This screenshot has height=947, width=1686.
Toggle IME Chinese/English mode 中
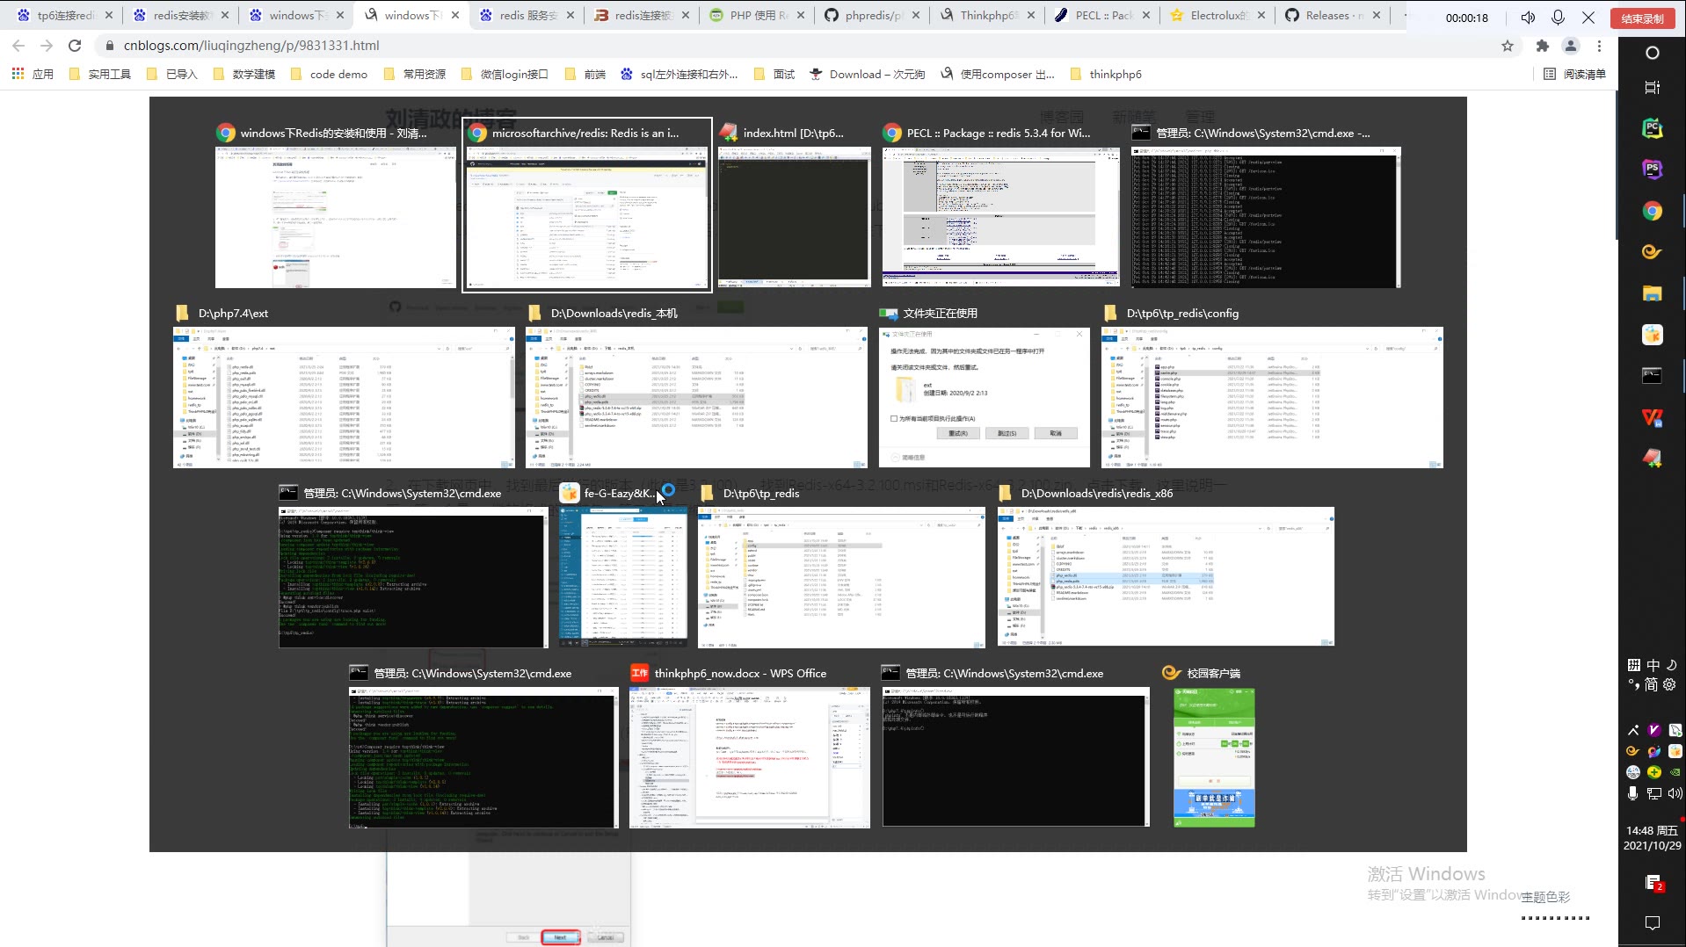[x=1653, y=665]
